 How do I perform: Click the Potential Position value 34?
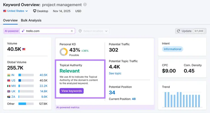112,92
